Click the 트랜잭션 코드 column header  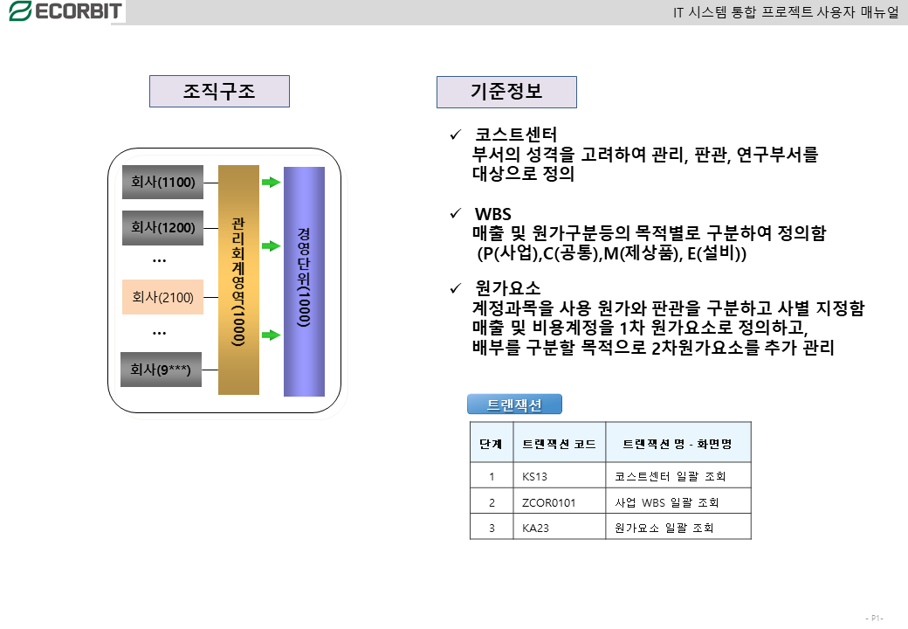pos(560,443)
